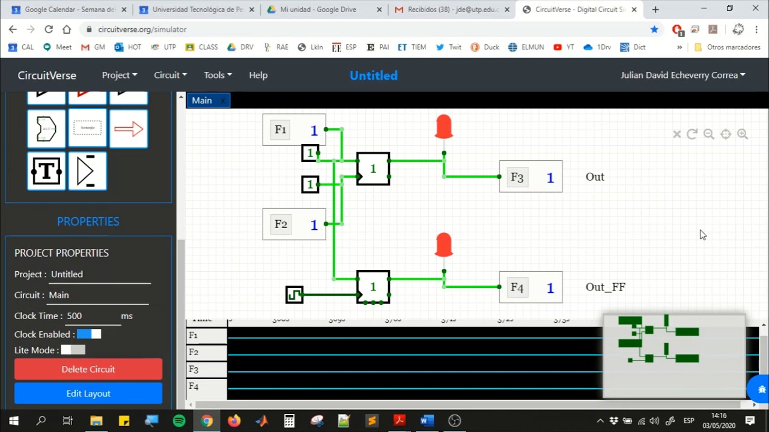769x432 pixels.
Task: Click the zoom out magnifier icon on canvas
Action: [x=709, y=134]
